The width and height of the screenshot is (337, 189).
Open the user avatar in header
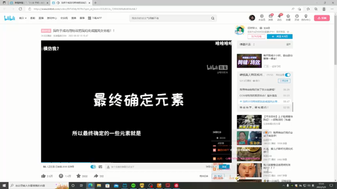point(252,18)
